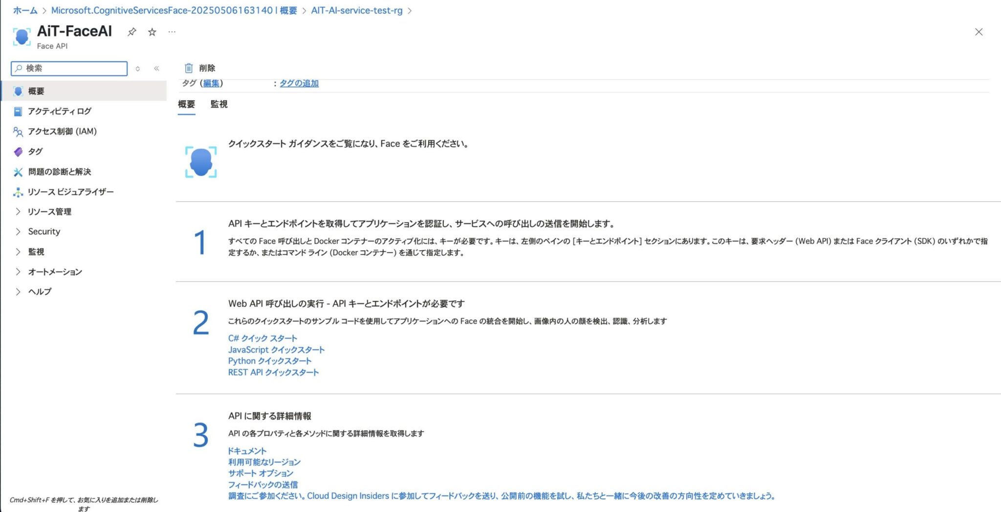The height and width of the screenshot is (512, 1001).
Task: Switch to the 監視 tab
Action: (x=218, y=104)
